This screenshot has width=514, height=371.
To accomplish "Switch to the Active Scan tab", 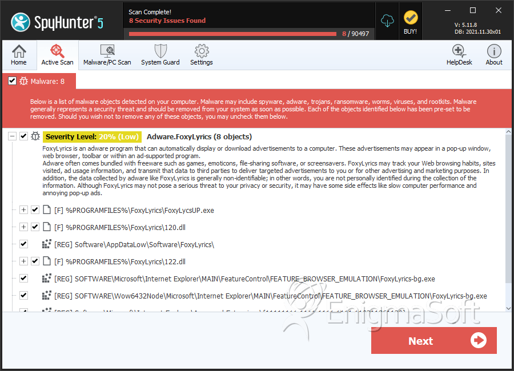I will (x=57, y=55).
